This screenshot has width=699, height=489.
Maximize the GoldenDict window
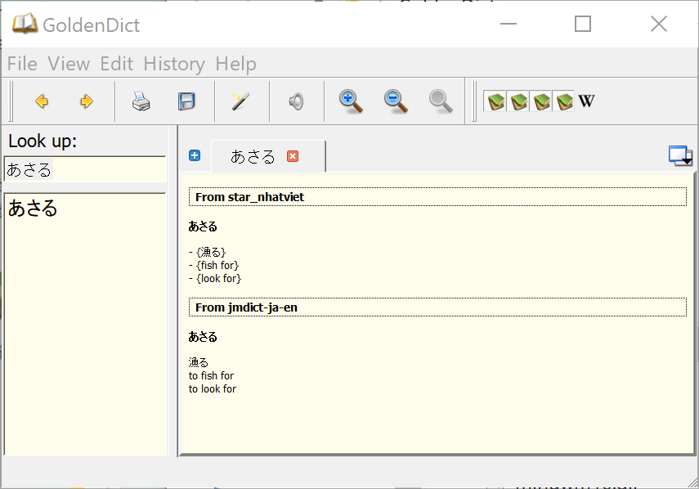pos(583,24)
